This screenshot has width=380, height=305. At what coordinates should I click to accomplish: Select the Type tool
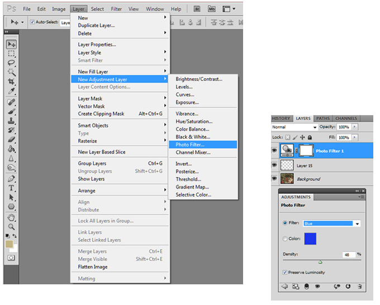coord(11,188)
